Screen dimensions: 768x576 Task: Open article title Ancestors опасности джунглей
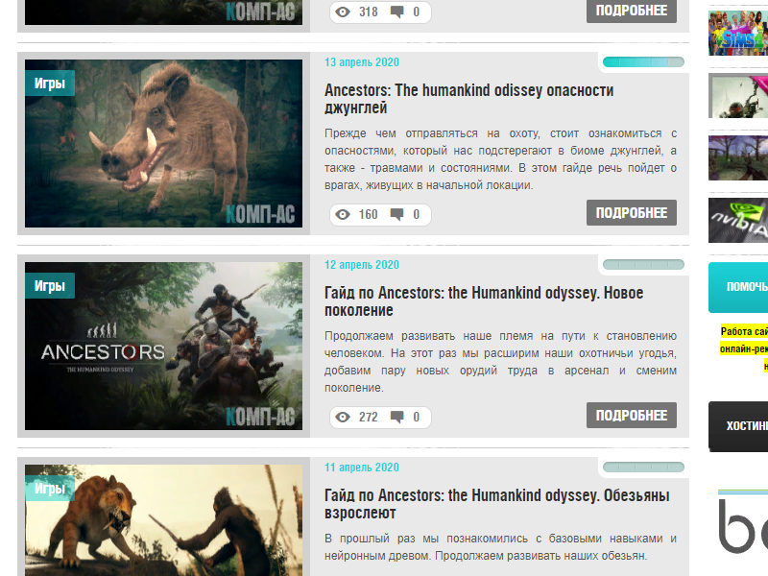[x=468, y=99]
